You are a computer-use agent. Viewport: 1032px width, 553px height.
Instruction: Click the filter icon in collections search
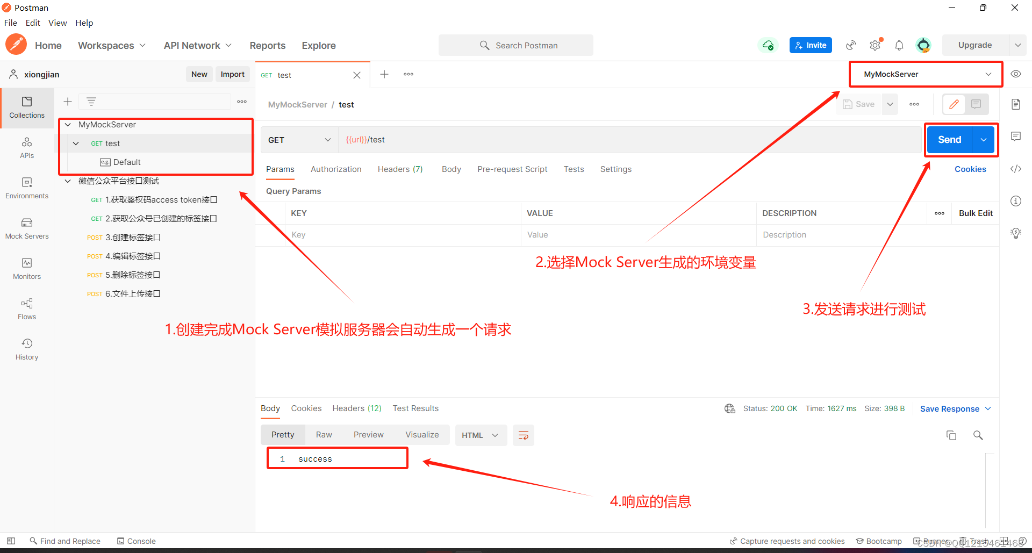[91, 102]
